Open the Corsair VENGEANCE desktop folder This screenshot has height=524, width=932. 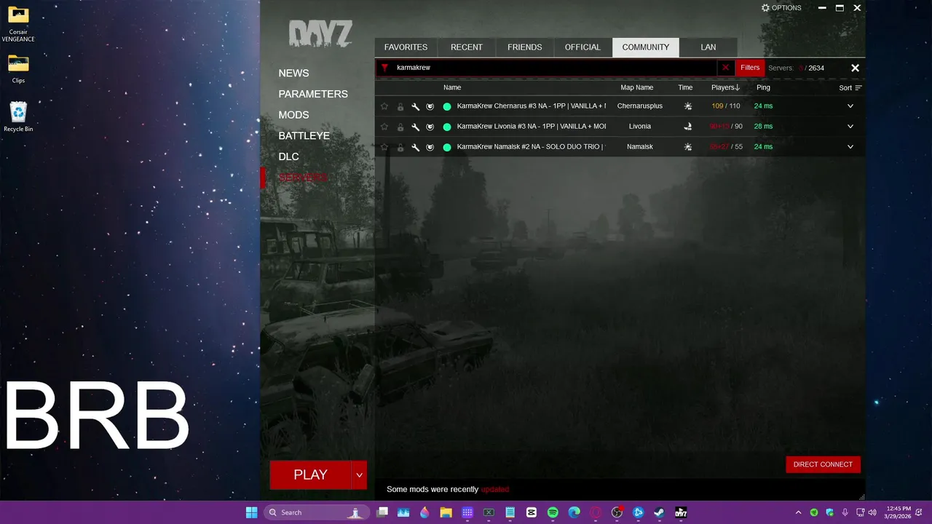click(18, 24)
